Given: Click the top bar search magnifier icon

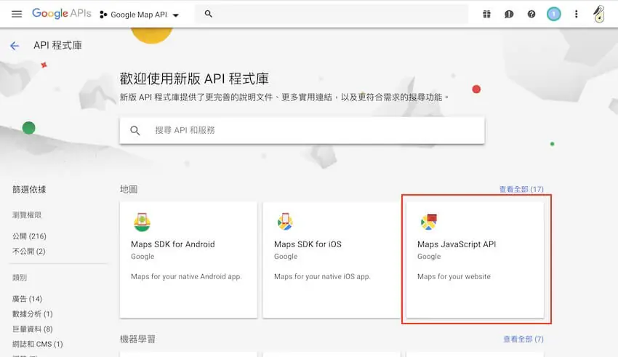Looking at the screenshot, I should click(209, 14).
